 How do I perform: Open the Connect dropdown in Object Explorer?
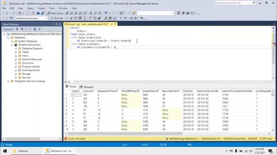tap(8, 29)
